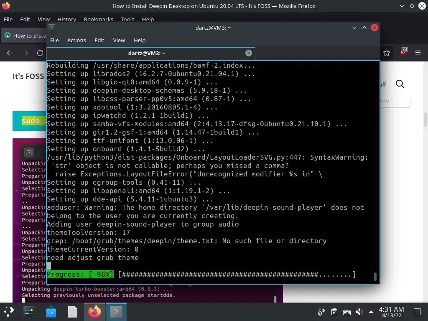Open the uBlock extension icon showing 73
The height and width of the screenshot is (321, 428).
[403, 52]
